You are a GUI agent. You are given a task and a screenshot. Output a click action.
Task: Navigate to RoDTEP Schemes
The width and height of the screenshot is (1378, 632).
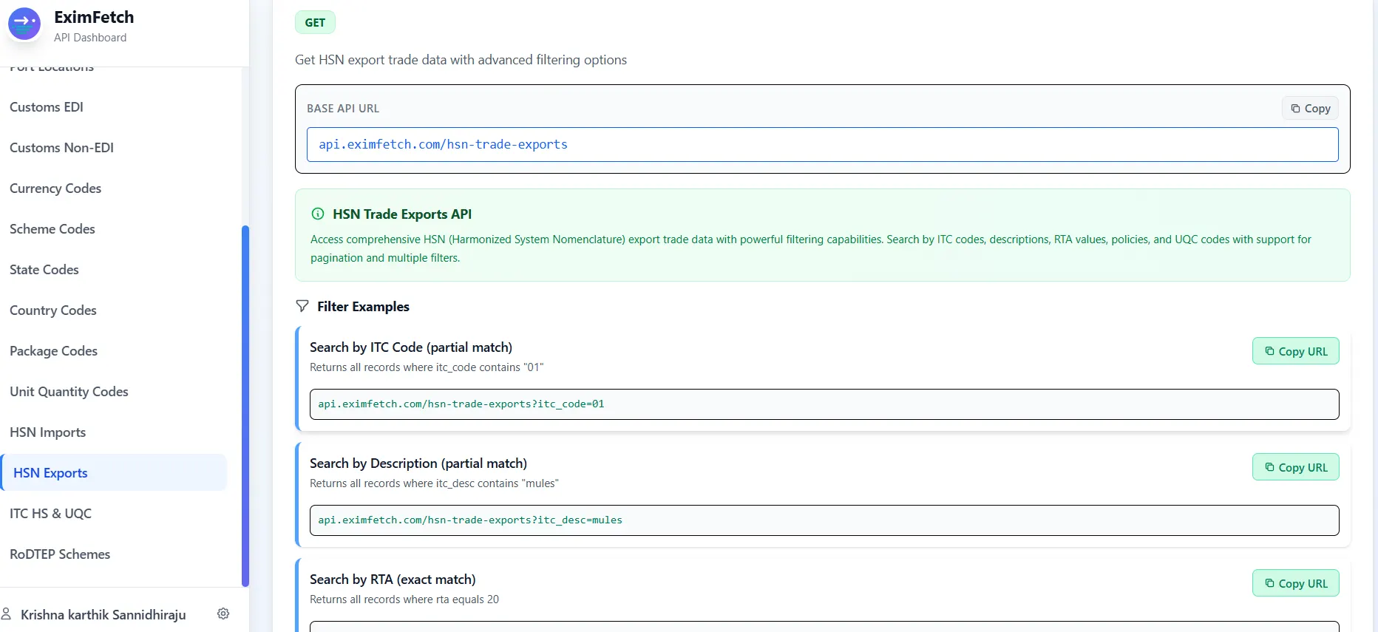pos(60,554)
